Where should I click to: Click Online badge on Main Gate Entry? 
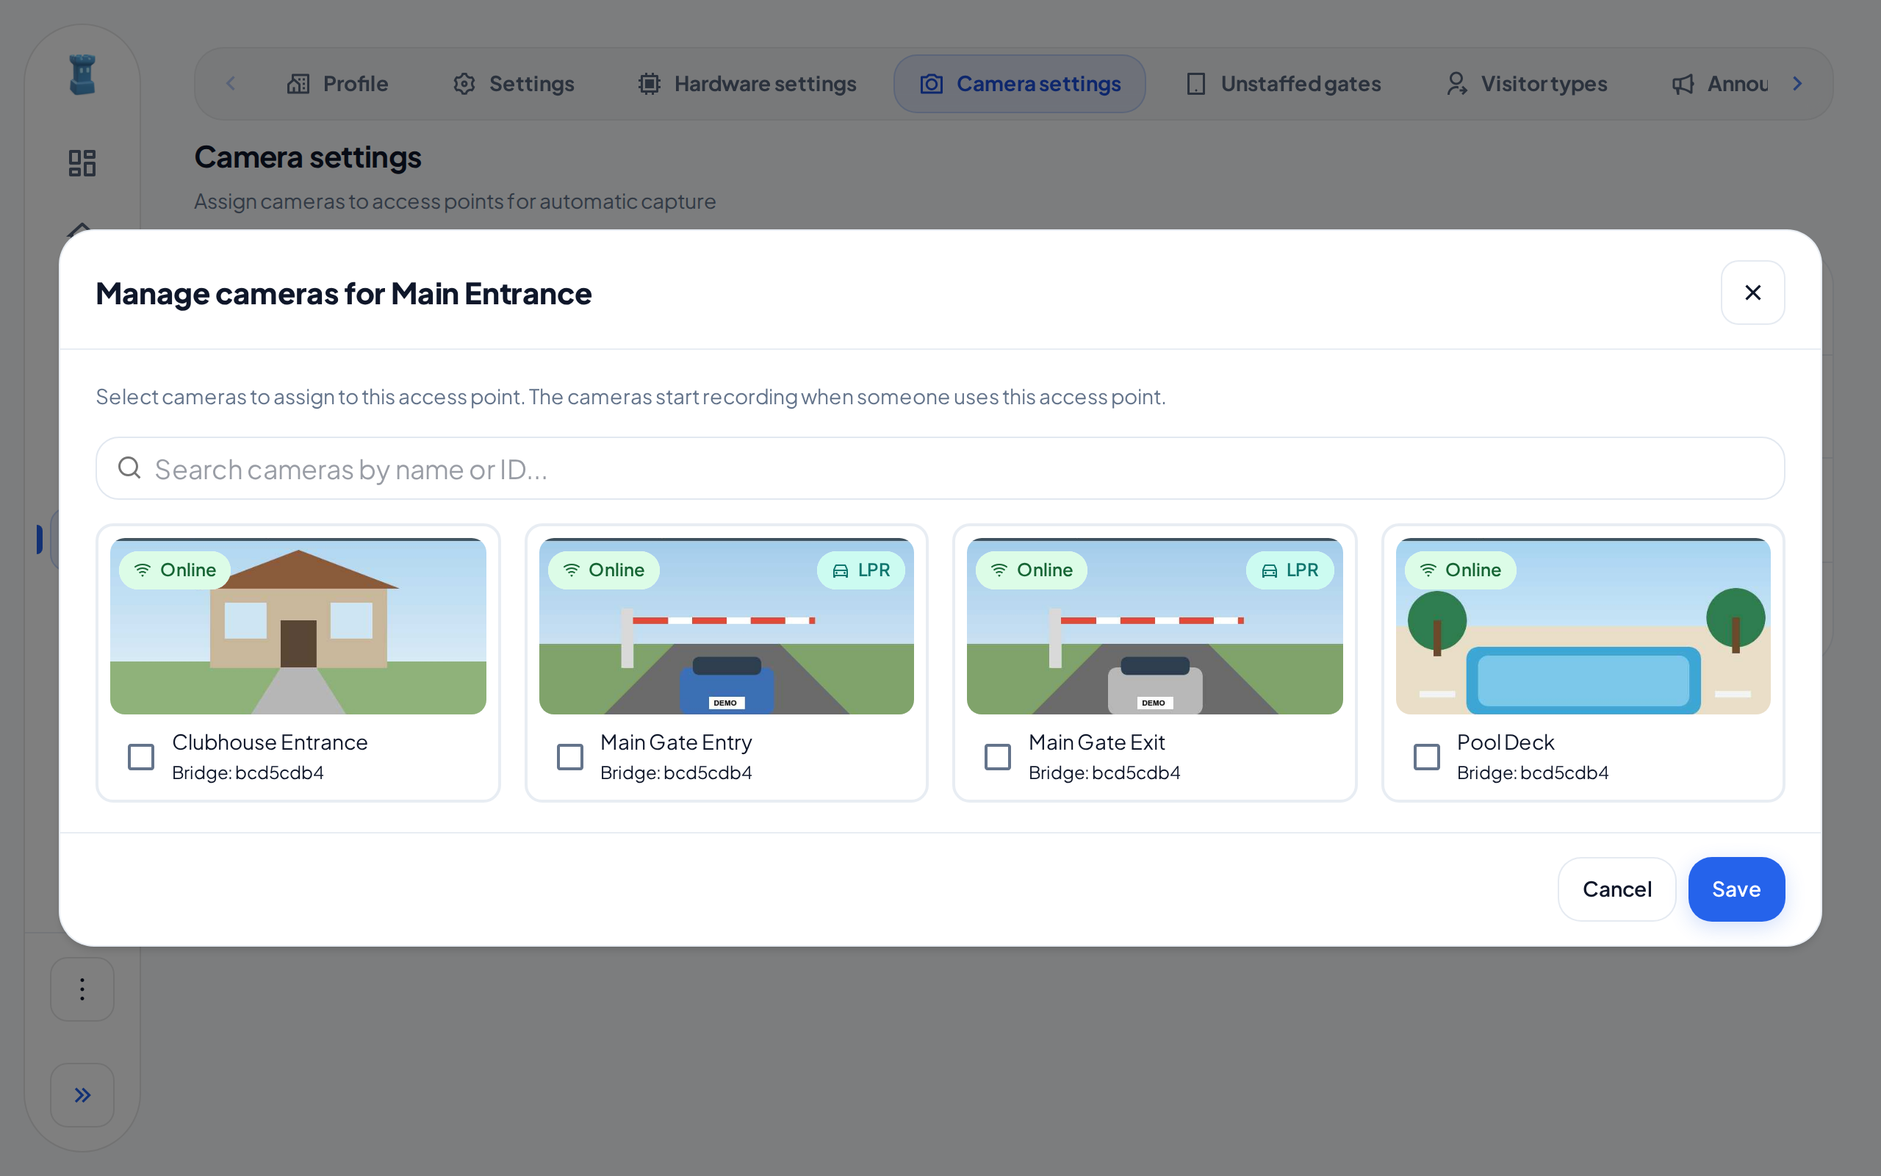click(x=604, y=570)
